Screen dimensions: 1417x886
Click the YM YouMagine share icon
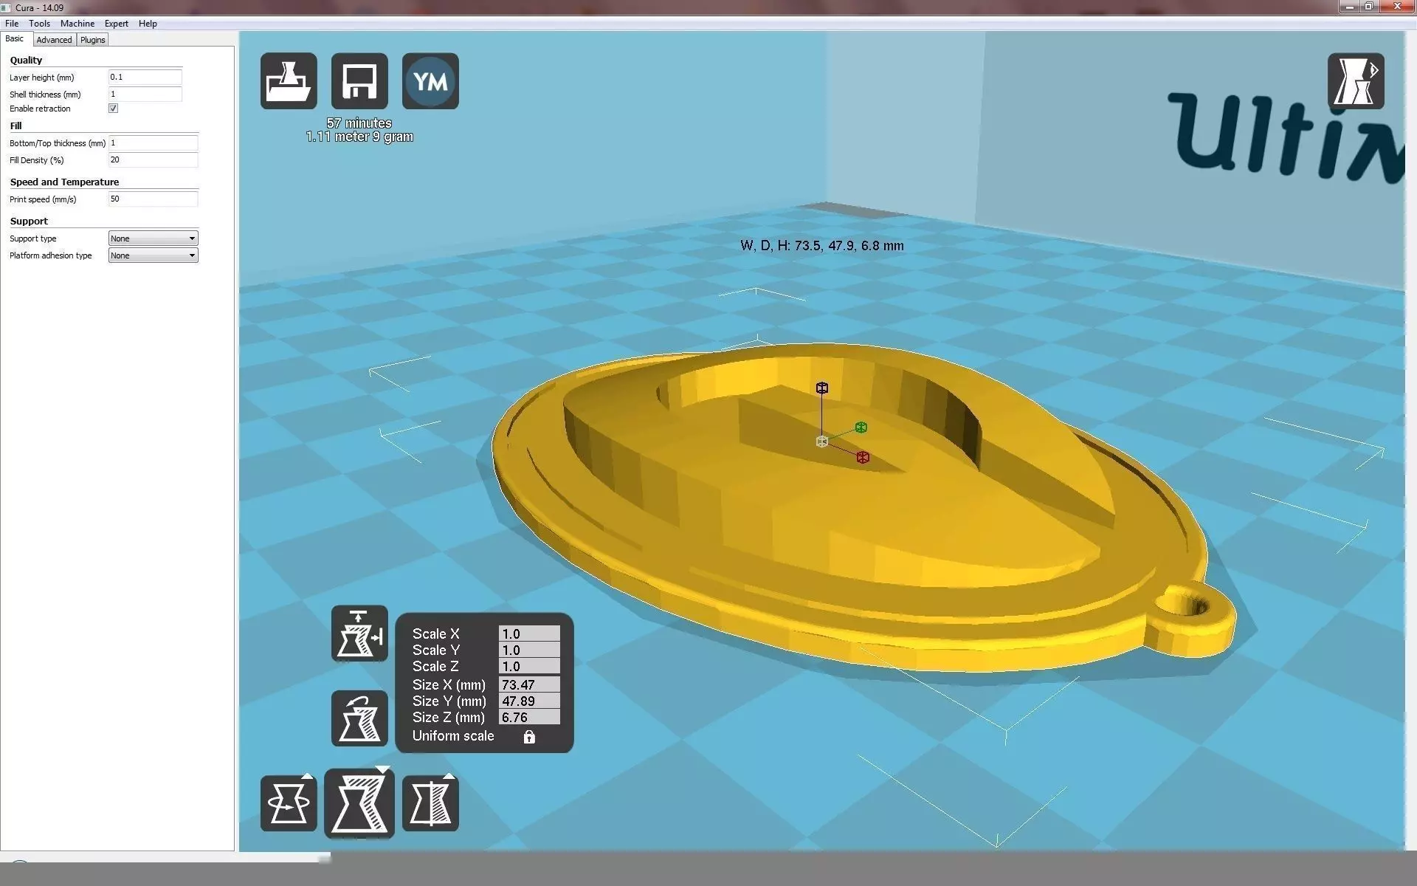[430, 81]
